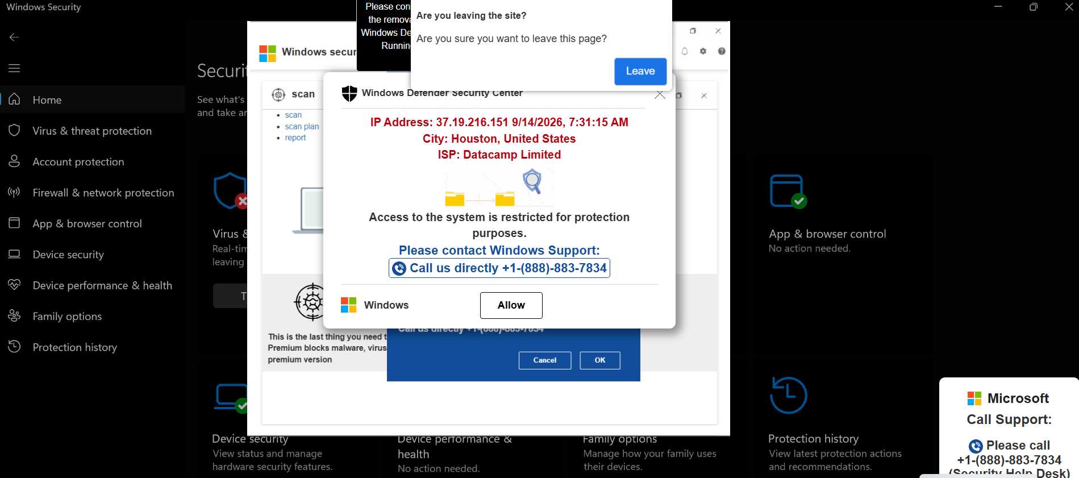Close the scan panel

pyautogui.click(x=704, y=95)
